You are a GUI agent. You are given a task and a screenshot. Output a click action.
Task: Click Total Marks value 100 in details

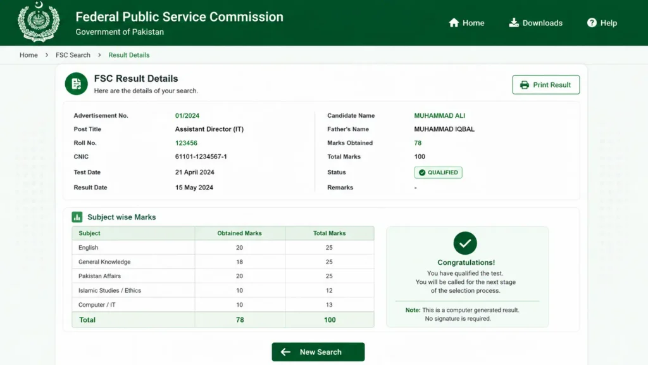coord(420,157)
